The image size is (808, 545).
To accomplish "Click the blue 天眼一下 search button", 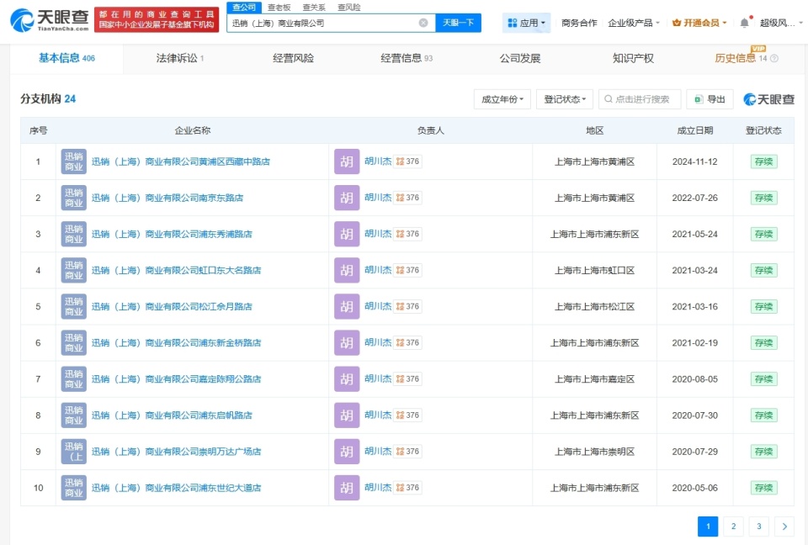I will (458, 23).
